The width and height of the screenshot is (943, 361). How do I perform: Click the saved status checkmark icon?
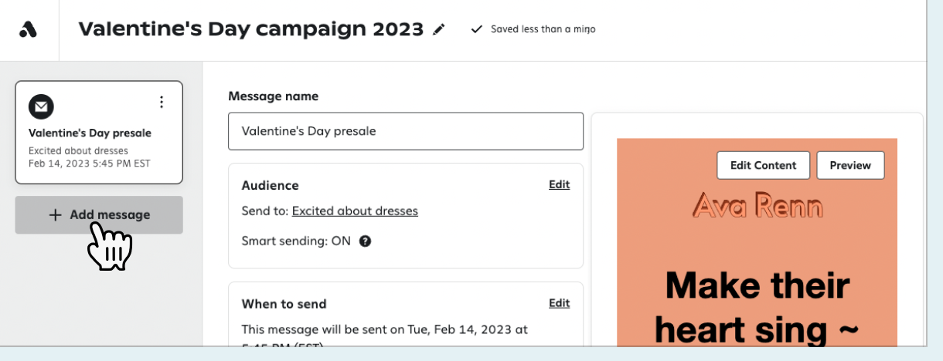pos(476,29)
